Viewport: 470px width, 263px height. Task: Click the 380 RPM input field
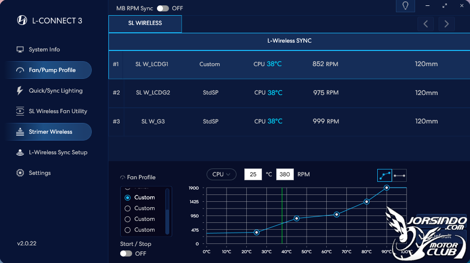285,174
